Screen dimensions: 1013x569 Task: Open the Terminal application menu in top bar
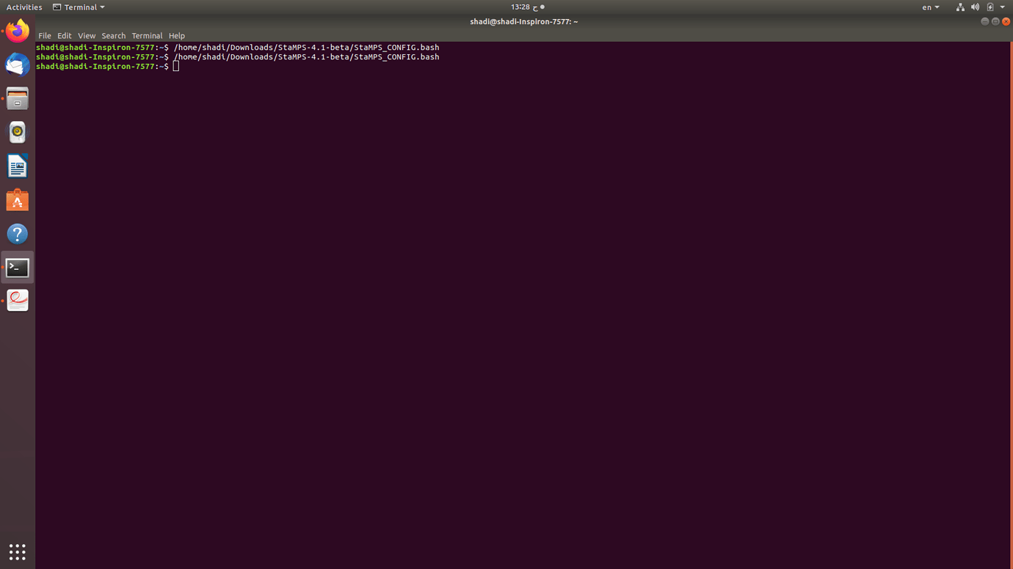pos(78,7)
